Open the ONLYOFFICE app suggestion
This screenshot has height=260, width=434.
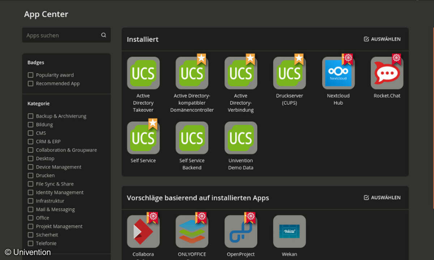[192, 231]
